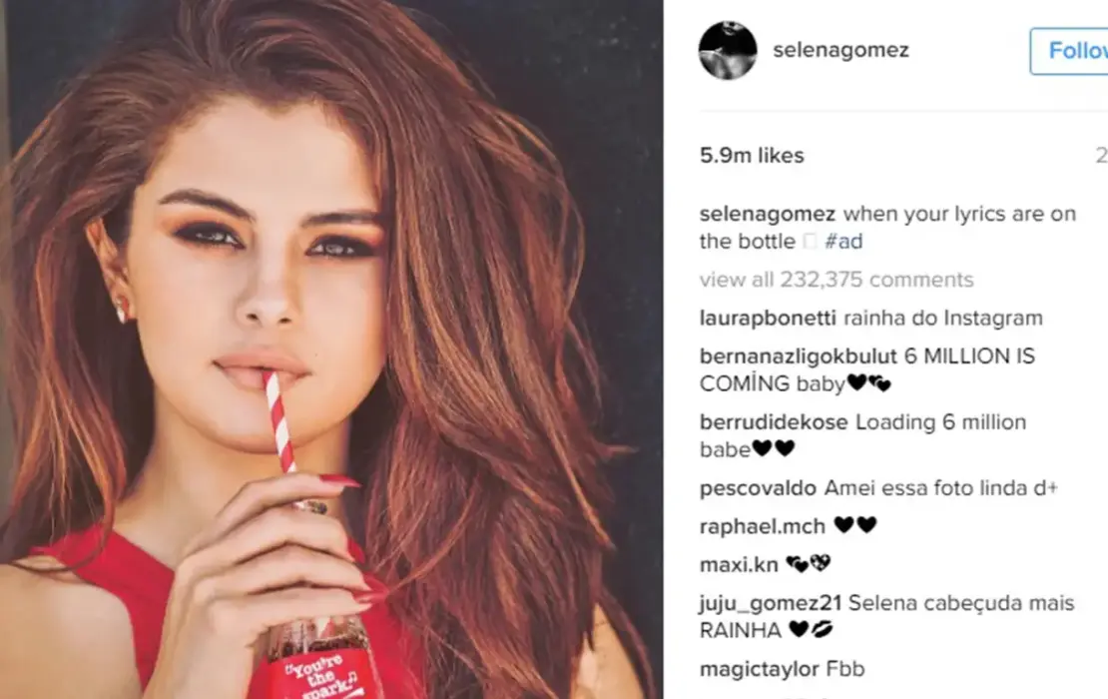Open maxi.kn commenter profile

(x=739, y=565)
